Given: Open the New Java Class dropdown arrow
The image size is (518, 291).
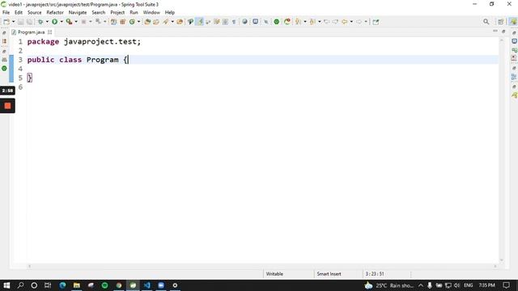Looking at the screenshot, I should [138, 22].
